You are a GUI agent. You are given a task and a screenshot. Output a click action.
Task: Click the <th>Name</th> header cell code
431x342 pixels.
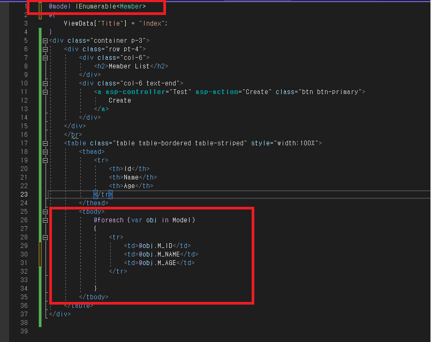[x=133, y=177]
